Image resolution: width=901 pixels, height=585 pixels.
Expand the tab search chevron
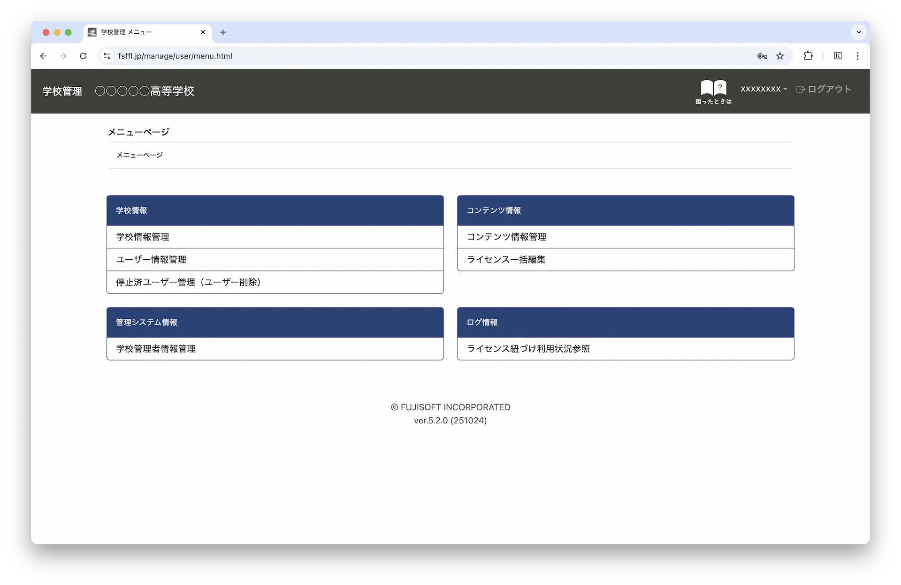pos(858,32)
